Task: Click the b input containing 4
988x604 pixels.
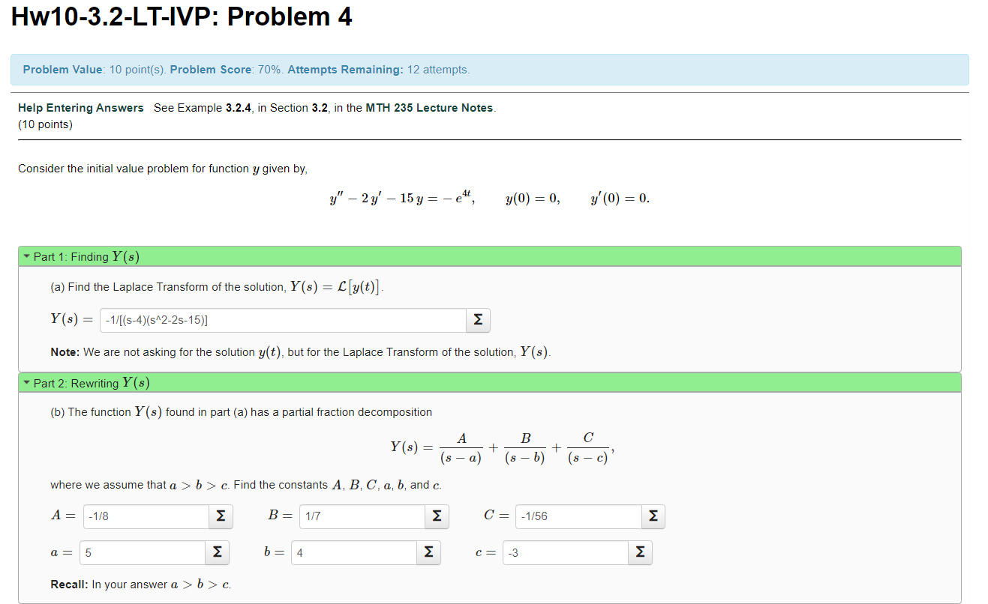Action: tap(353, 552)
